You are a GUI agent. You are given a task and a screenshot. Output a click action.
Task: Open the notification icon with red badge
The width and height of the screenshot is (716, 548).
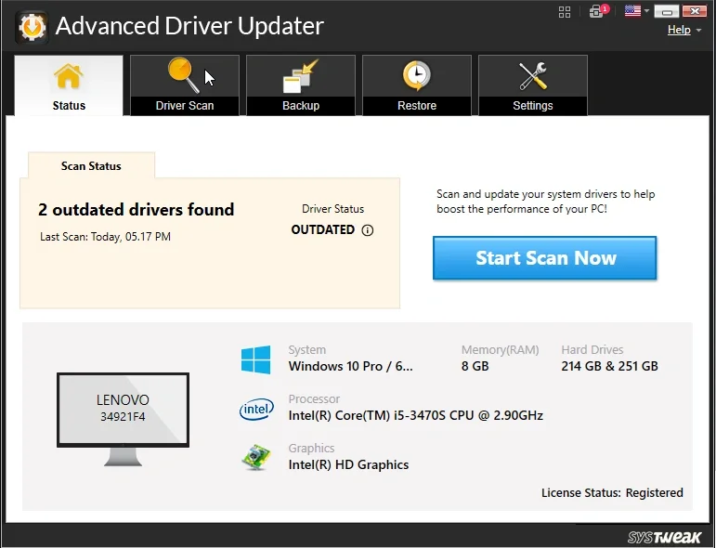tap(598, 11)
